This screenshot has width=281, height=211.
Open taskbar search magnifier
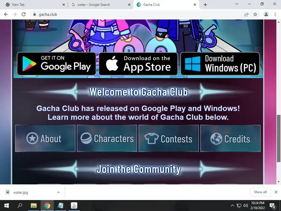(x=20, y=206)
